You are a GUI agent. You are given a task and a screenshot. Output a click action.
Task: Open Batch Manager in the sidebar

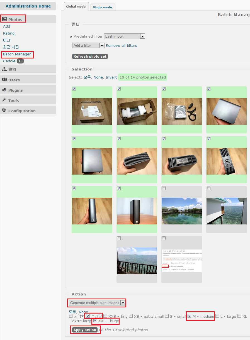coord(17,54)
